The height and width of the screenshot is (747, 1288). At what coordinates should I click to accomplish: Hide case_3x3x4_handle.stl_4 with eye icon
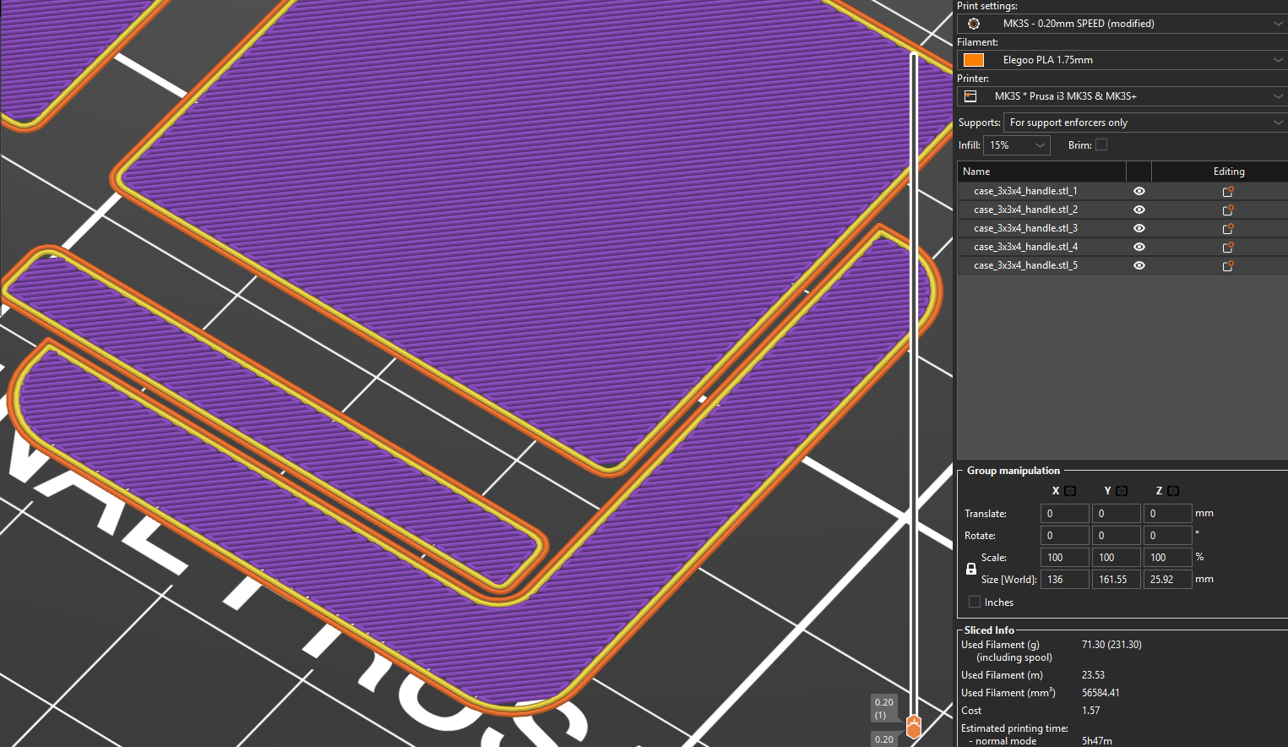pos(1139,247)
